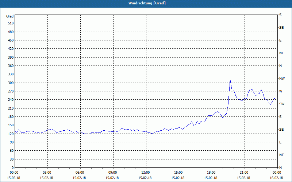Select the 60 y-axis value
The image size is (292, 182).
coord(12,151)
